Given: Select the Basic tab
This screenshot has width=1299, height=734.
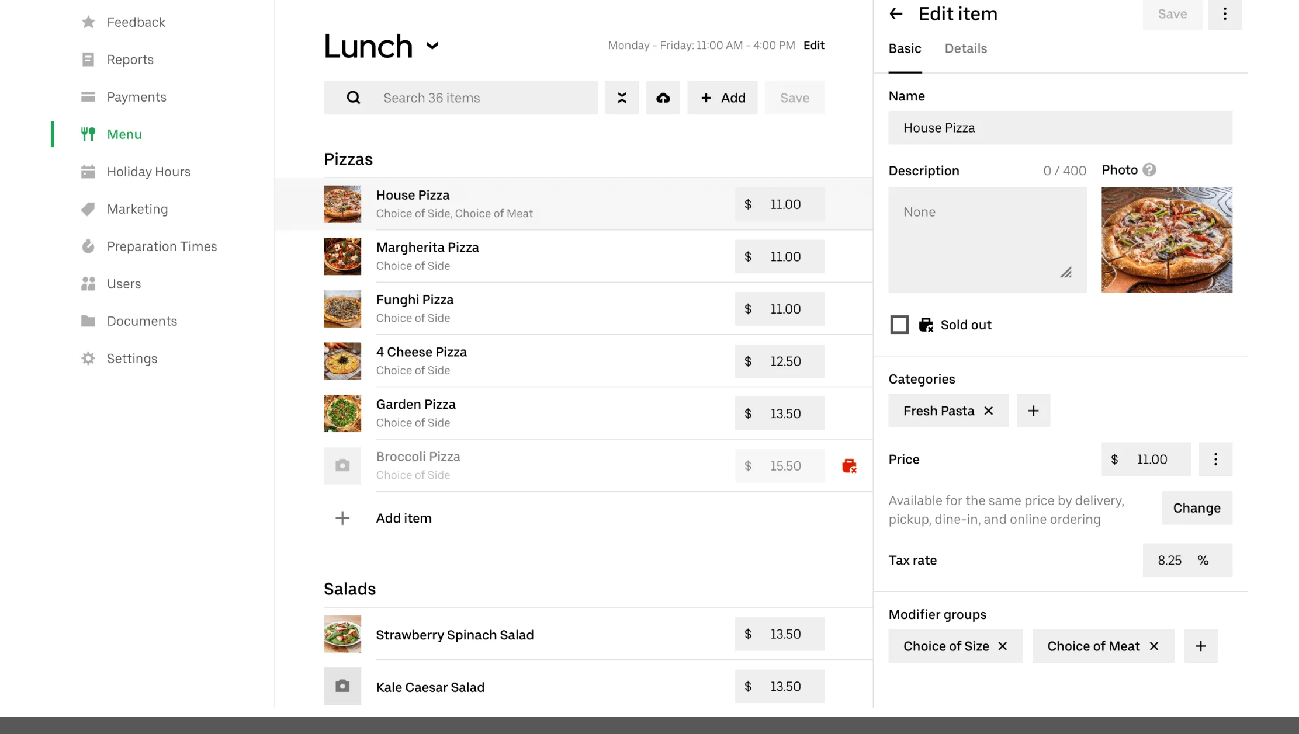Looking at the screenshot, I should point(905,48).
